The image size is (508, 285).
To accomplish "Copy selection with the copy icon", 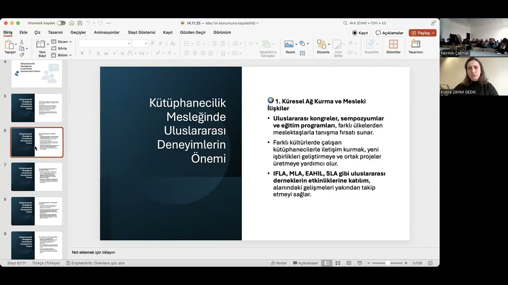I will (22, 48).
